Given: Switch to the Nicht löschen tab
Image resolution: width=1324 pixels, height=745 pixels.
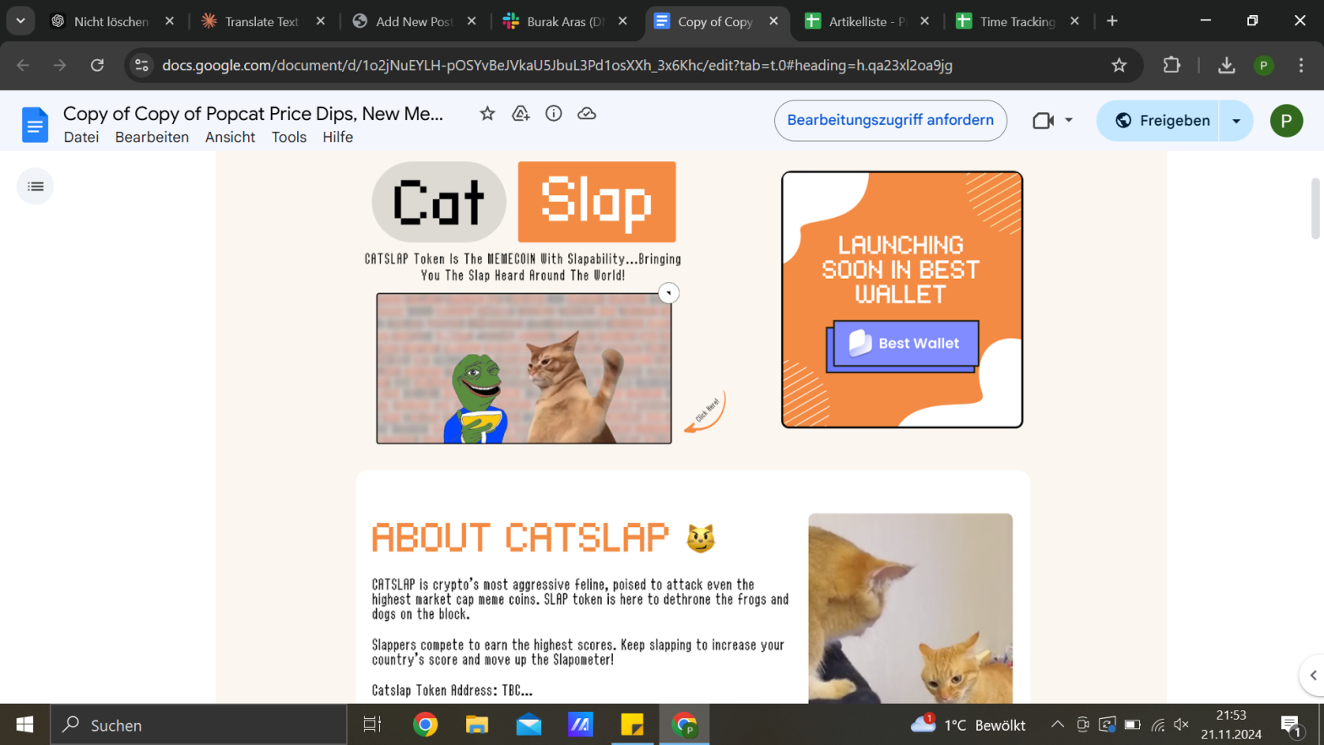Looking at the screenshot, I should coord(111,22).
